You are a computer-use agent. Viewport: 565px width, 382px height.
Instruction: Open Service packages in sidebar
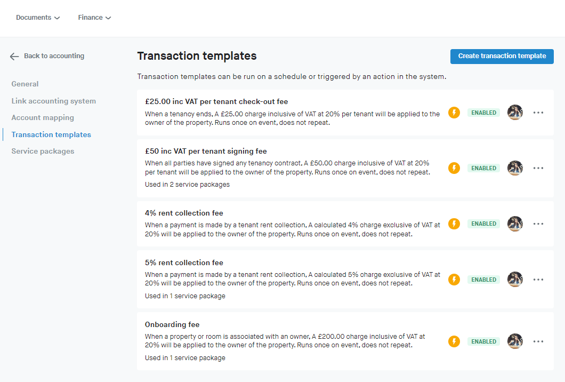(x=43, y=152)
